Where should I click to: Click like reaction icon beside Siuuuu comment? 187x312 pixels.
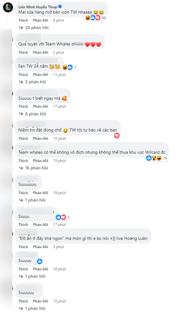click(40, 261)
